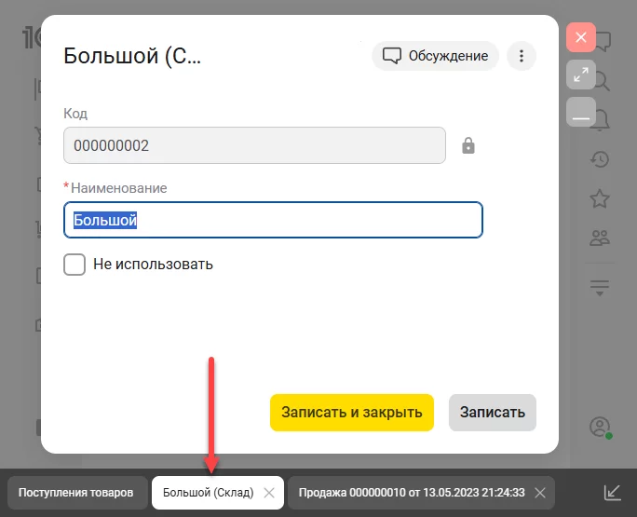The height and width of the screenshot is (517, 637).
Task: Tick the Не использовать checkbox
Action: pyautogui.click(x=75, y=265)
